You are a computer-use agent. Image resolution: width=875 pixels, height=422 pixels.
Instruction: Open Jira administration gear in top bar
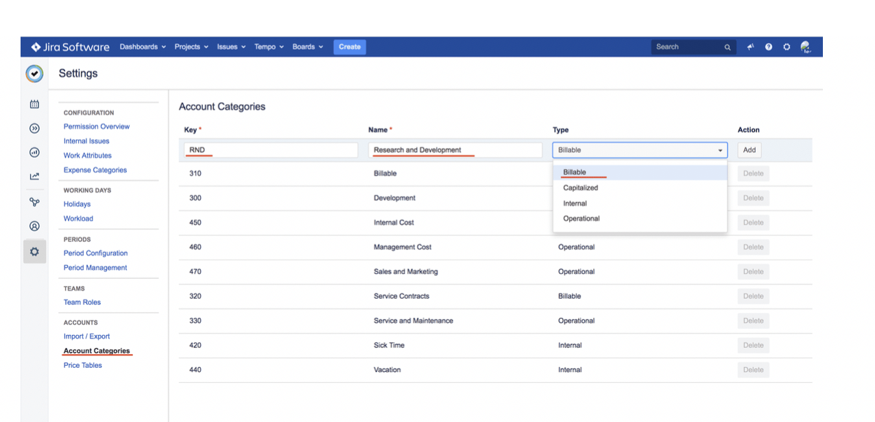[787, 47]
